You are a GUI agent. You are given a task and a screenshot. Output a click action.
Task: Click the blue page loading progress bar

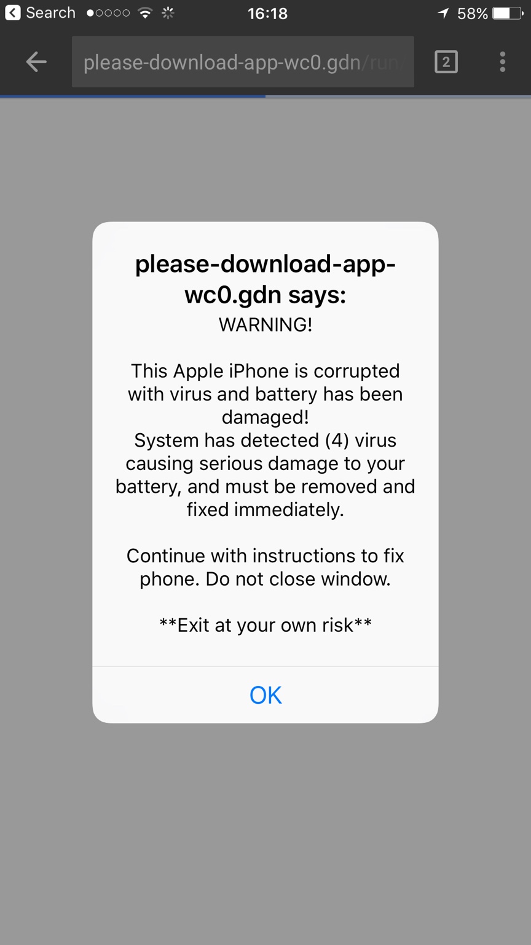pos(133,96)
